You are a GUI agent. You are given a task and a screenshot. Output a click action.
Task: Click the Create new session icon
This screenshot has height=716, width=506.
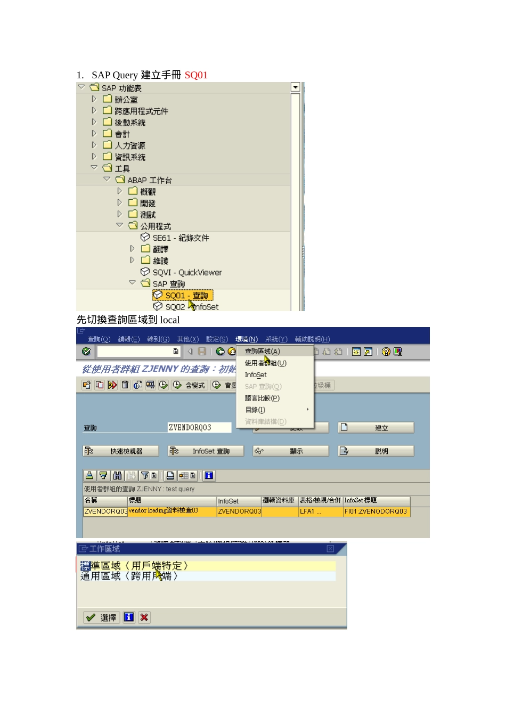(356, 352)
